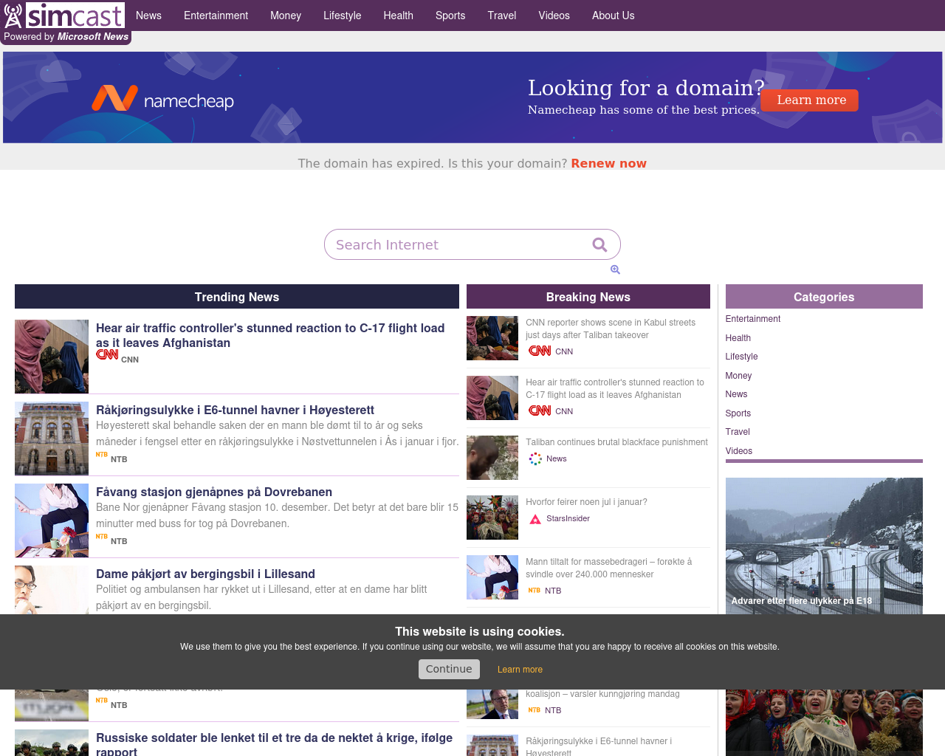Click Learn more in cookie notice
The width and height of the screenshot is (945, 756).
tap(520, 670)
